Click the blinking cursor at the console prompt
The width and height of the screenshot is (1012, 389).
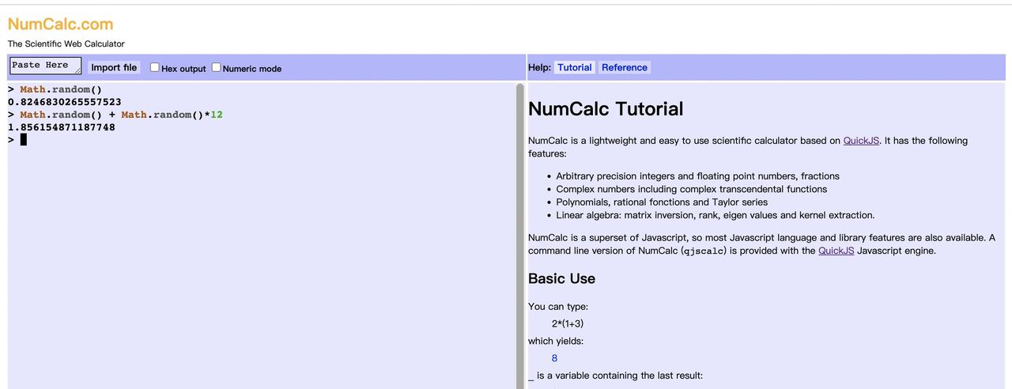click(x=24, y=140)
